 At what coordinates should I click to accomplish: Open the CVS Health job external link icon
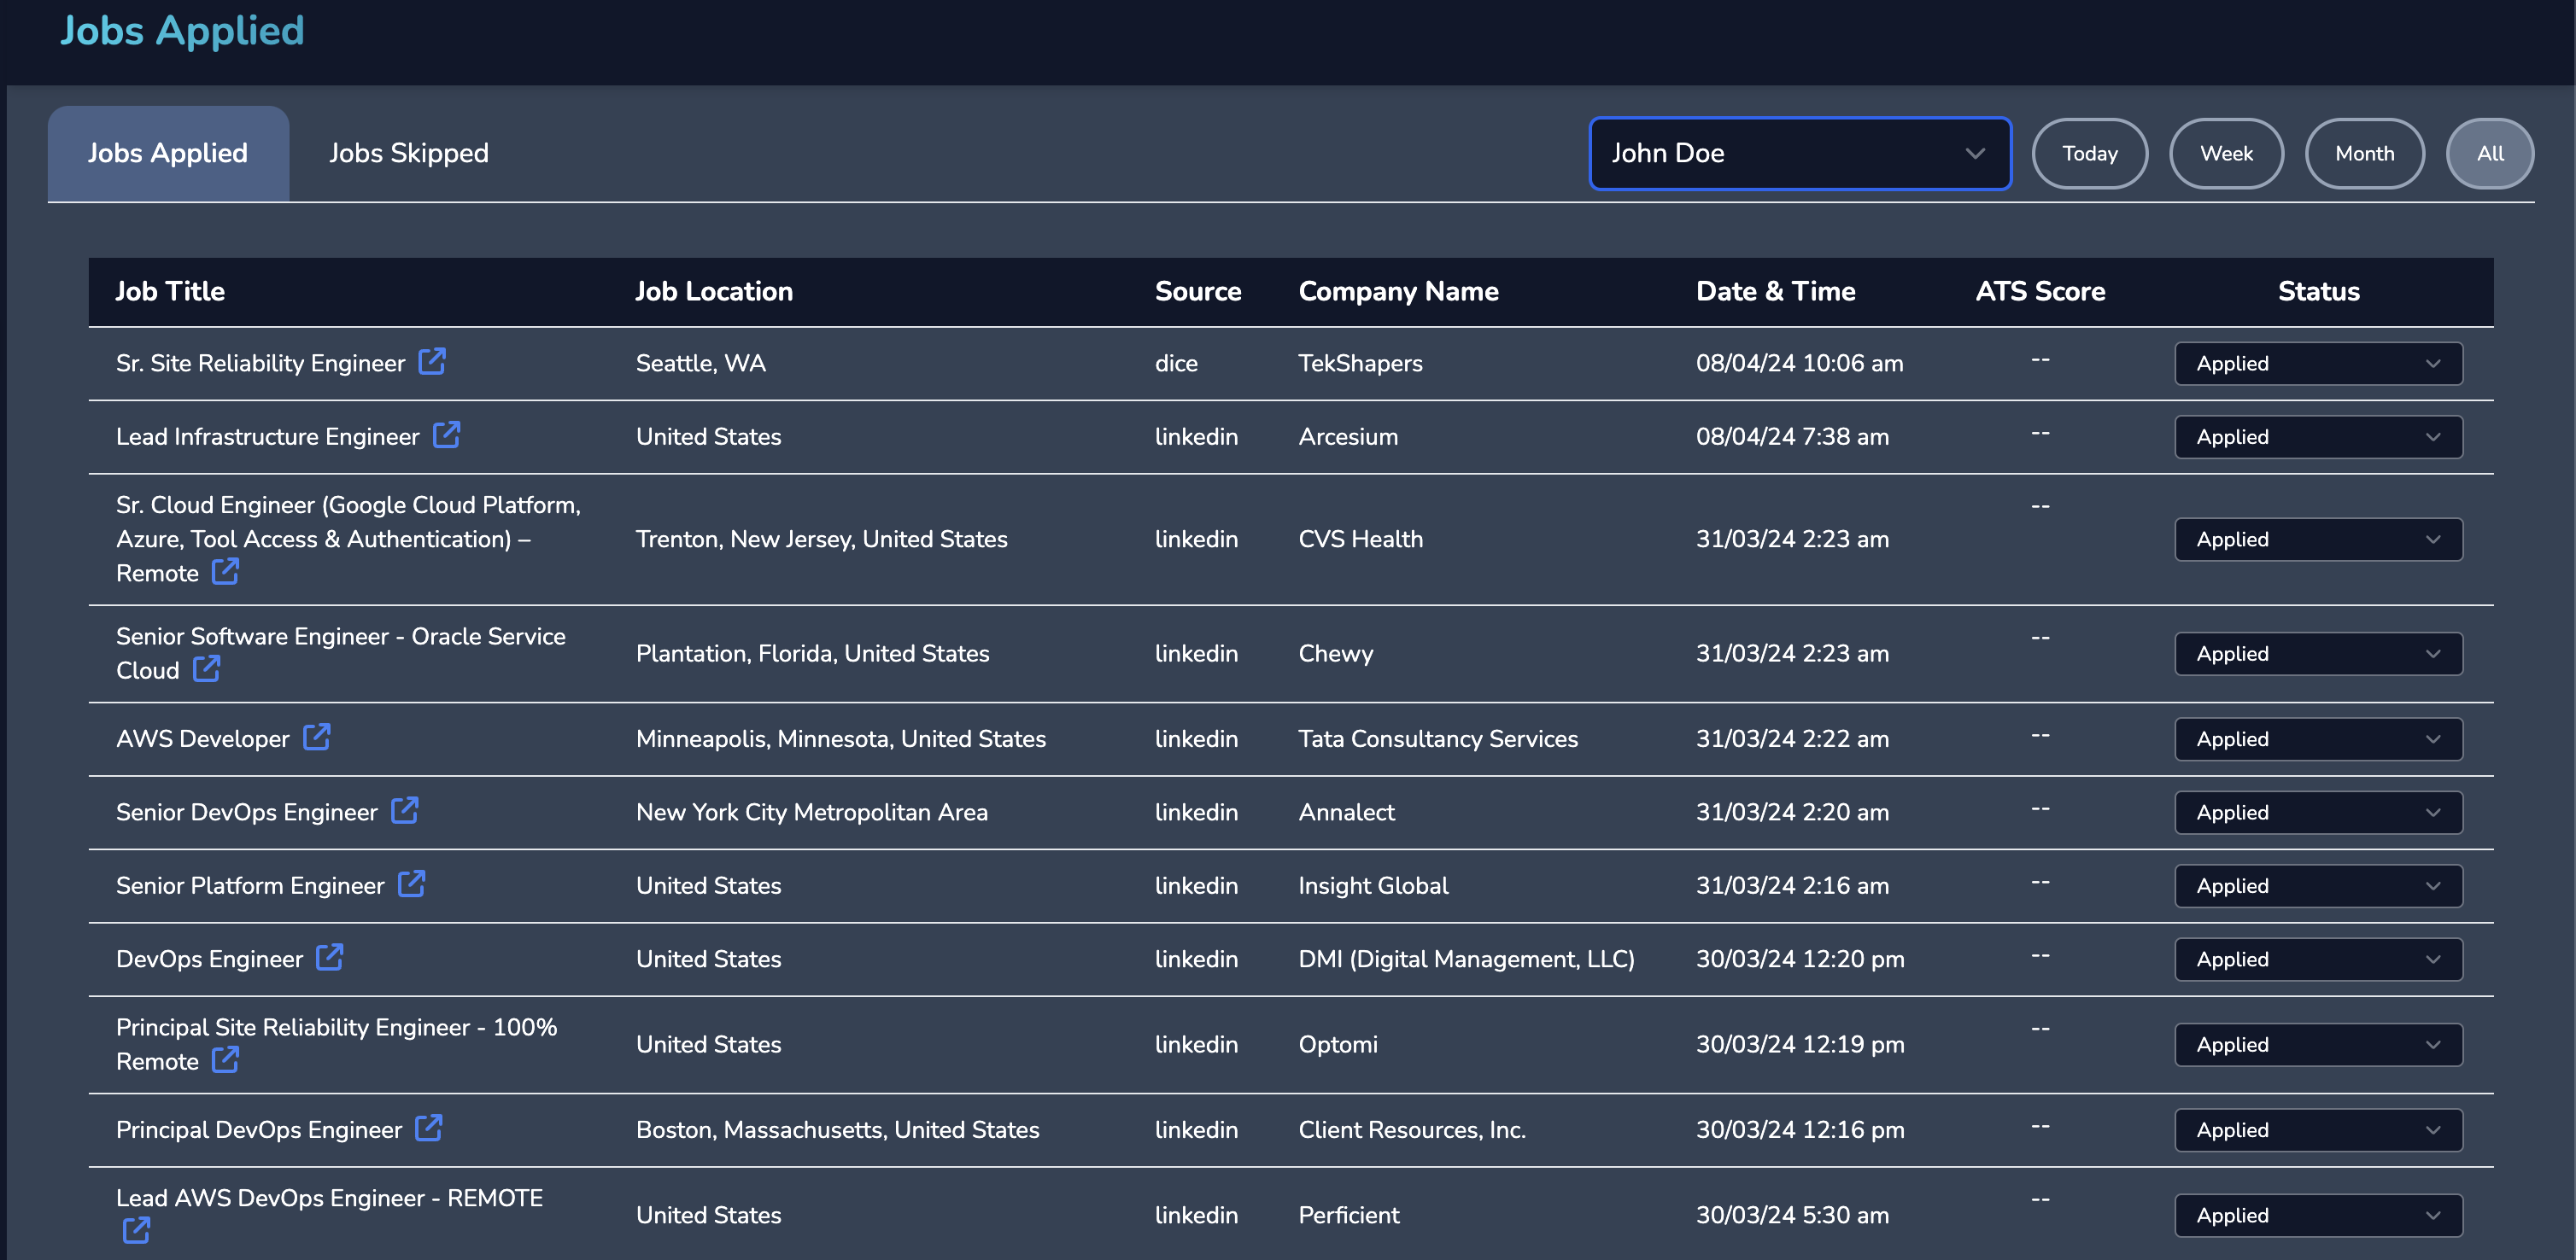(225, 570)
